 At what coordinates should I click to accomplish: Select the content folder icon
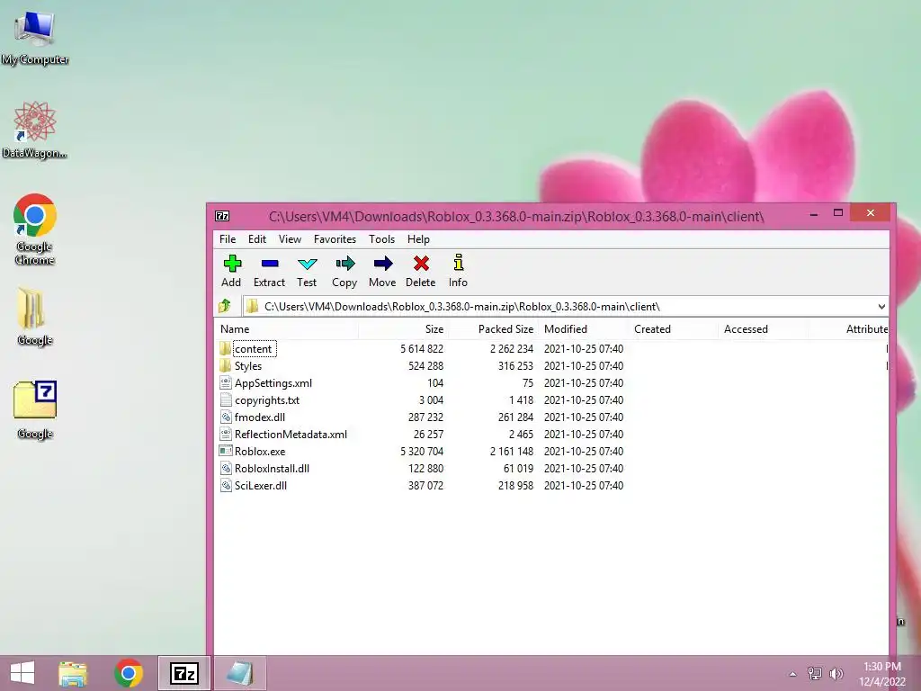tap(225, 348)
